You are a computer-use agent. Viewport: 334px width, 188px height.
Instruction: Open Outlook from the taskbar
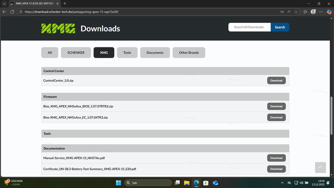tap(215, 183)
